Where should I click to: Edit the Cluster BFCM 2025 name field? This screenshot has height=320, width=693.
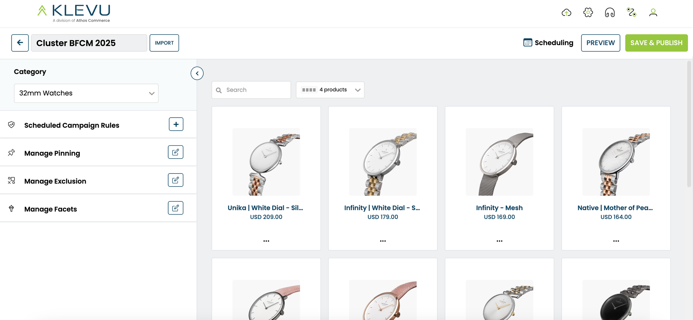[89, 43]
